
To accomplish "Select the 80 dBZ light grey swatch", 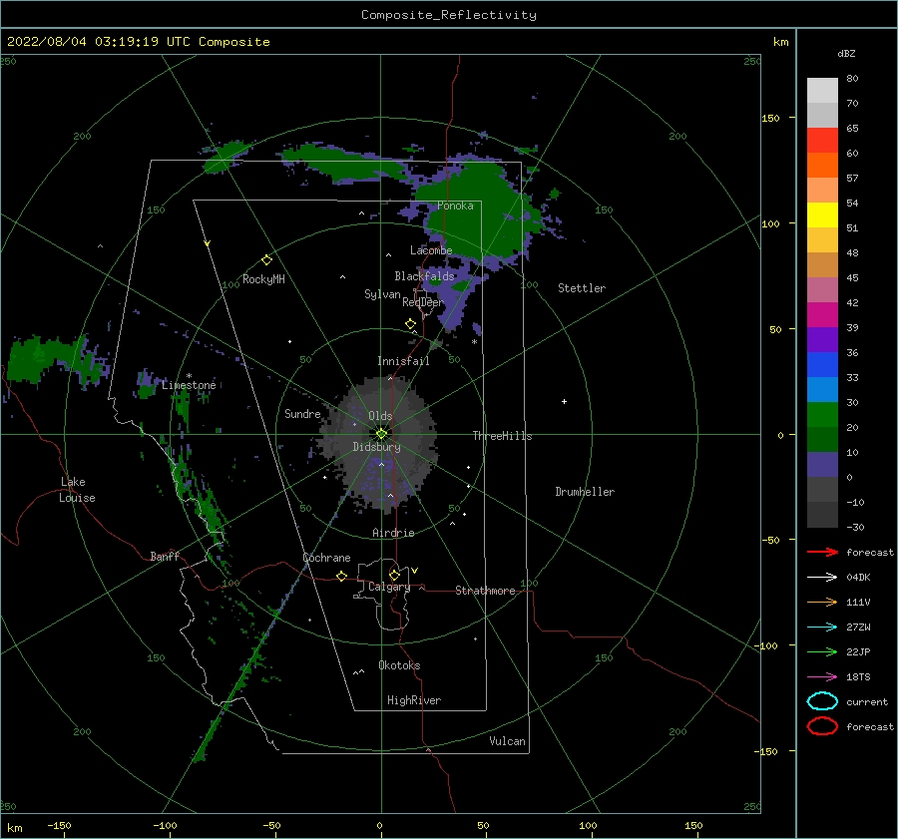I will click(822, 91).
